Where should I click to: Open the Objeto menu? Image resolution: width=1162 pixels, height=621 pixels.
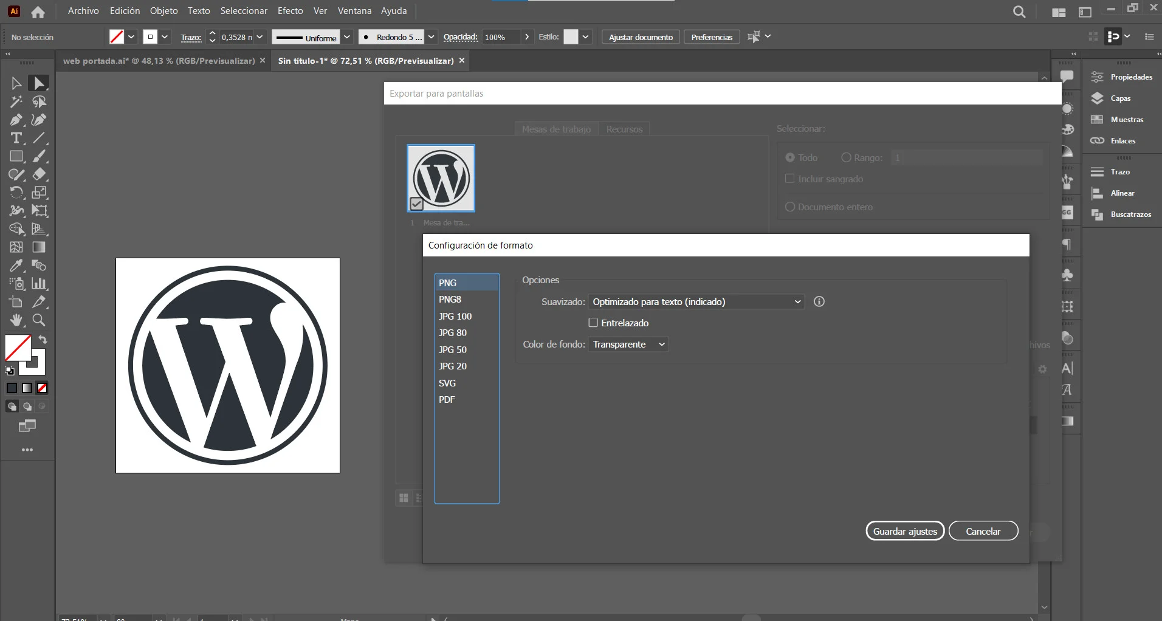tap(164, 11)
